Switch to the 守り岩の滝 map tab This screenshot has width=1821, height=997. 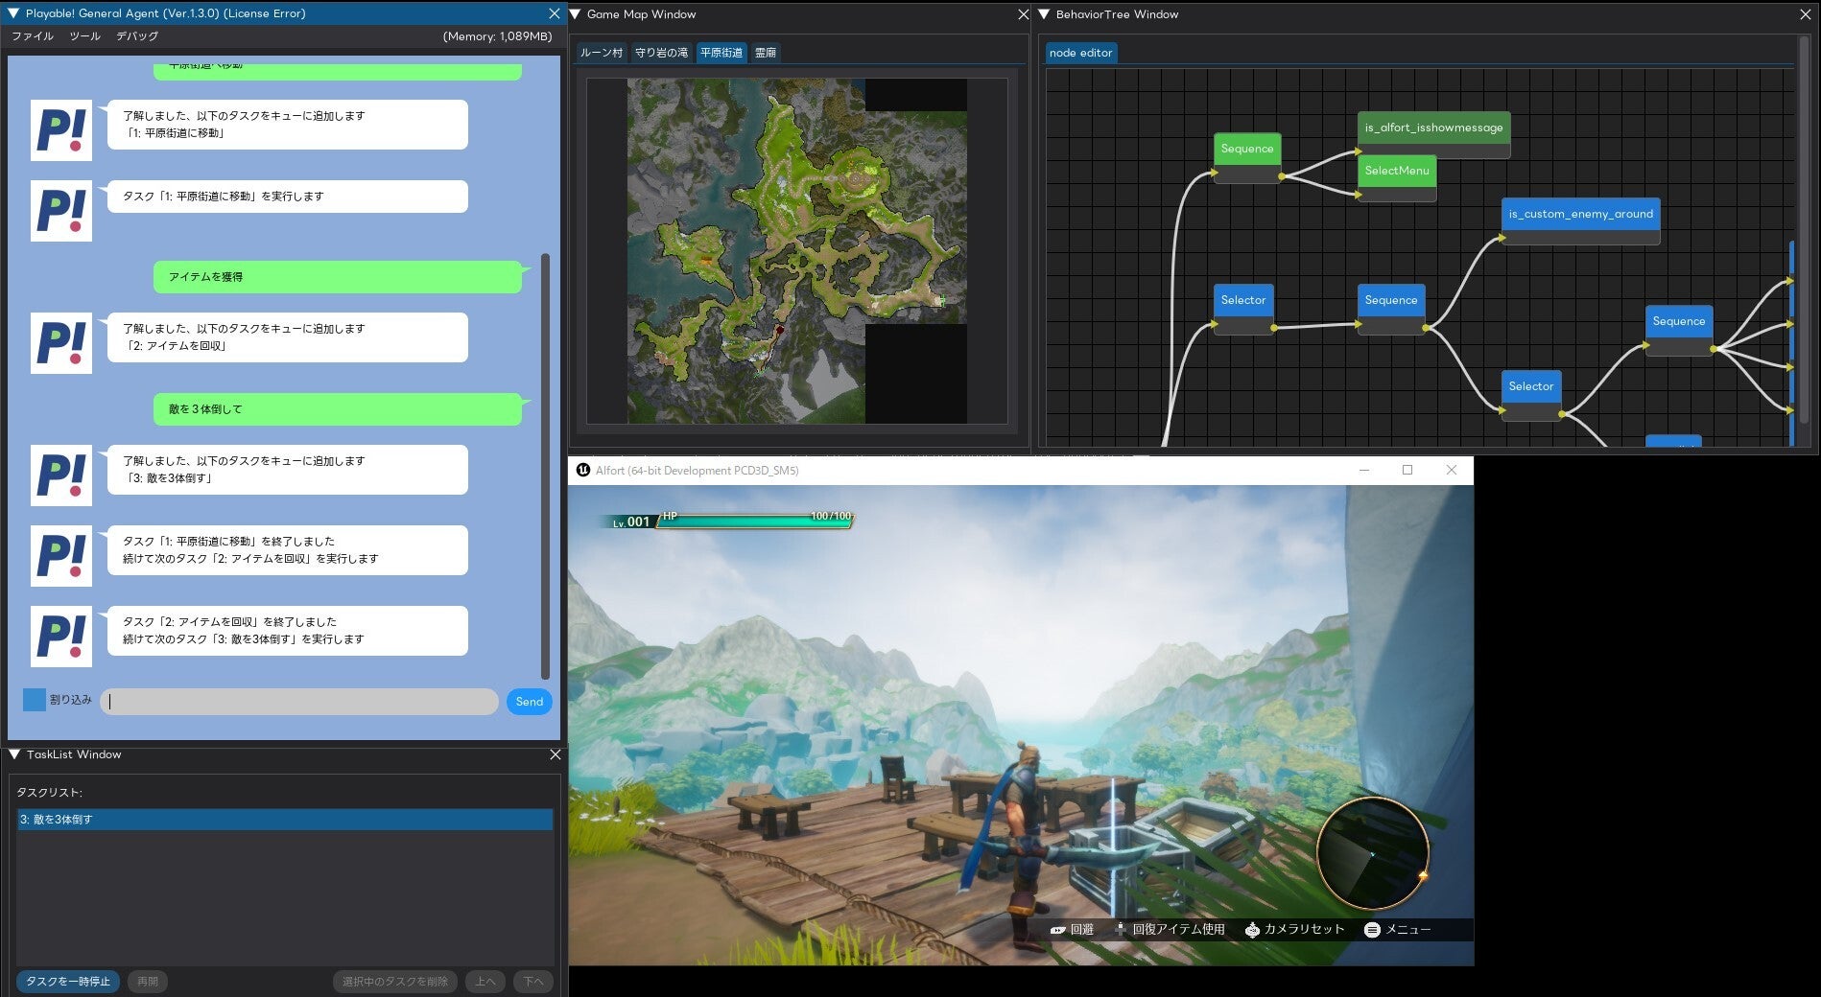point(661,53)
